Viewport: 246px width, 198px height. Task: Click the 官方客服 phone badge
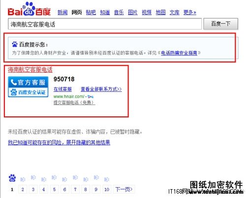click(28, 82)
